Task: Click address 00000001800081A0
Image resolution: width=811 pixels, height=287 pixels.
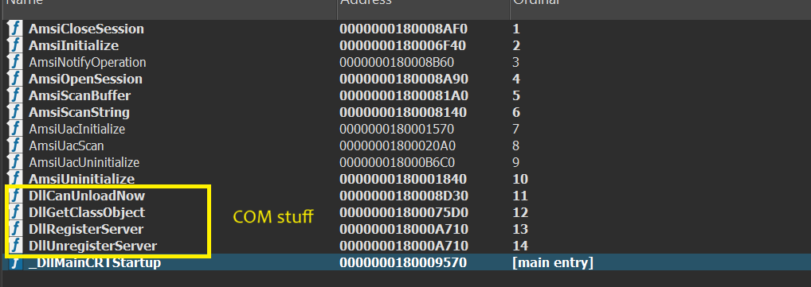Action: point(404,95)
